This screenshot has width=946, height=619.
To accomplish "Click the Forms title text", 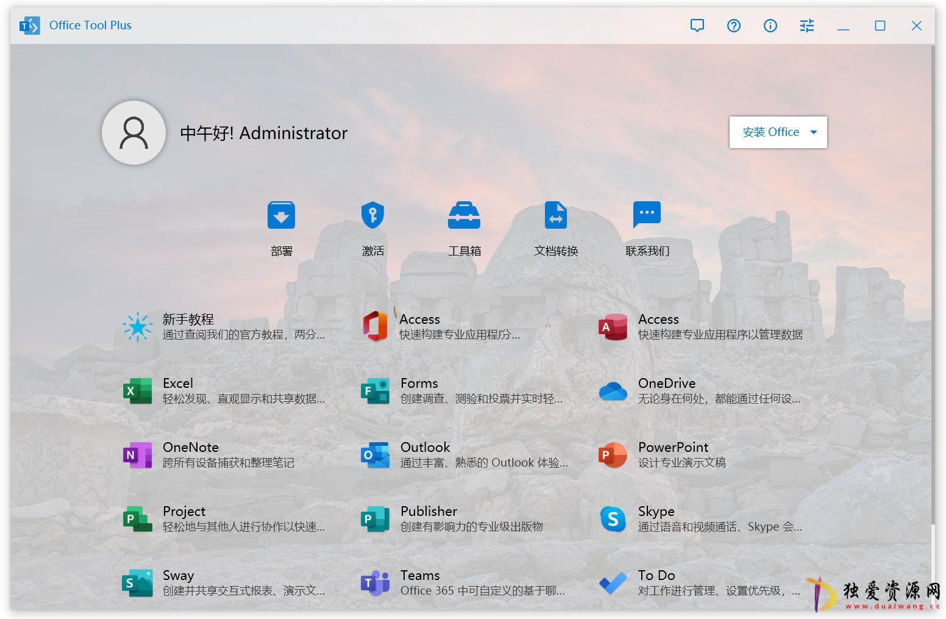I will 419,383.
